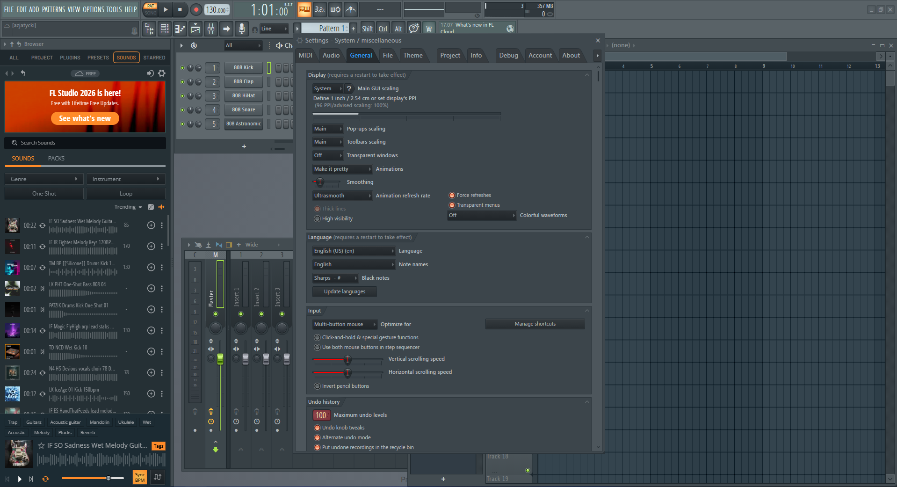Star the IF SO Sadness Wet Melody preview
Image resolution: width=897 pixels, height=487 pixels.
point(41,445)
